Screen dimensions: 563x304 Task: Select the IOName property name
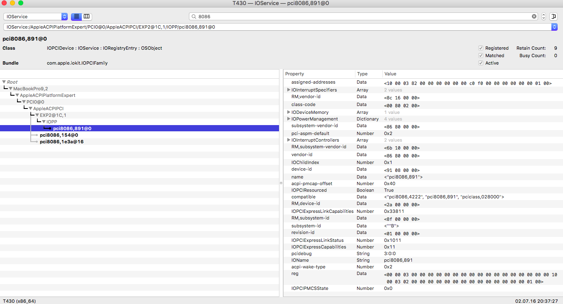click(300, 260)
